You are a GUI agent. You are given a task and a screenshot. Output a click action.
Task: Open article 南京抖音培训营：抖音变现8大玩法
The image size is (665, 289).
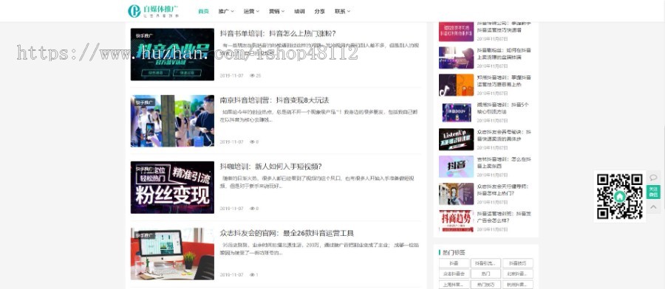(x=274, y=100)
